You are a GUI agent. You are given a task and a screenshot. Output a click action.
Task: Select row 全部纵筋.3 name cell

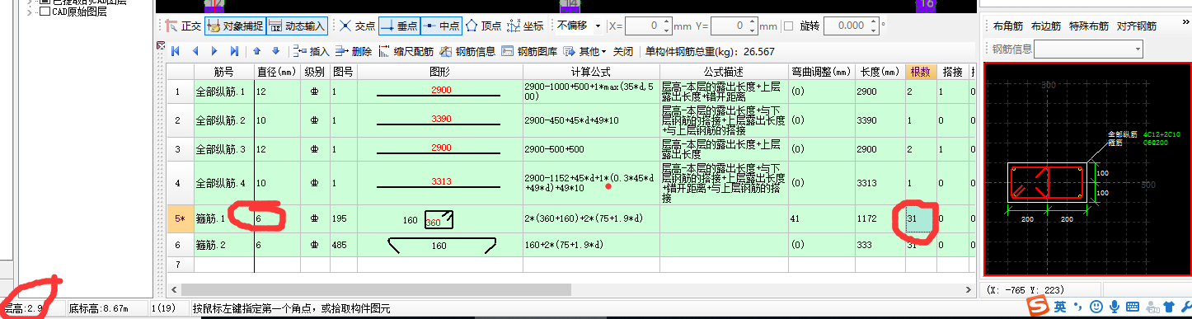[223, 149]
